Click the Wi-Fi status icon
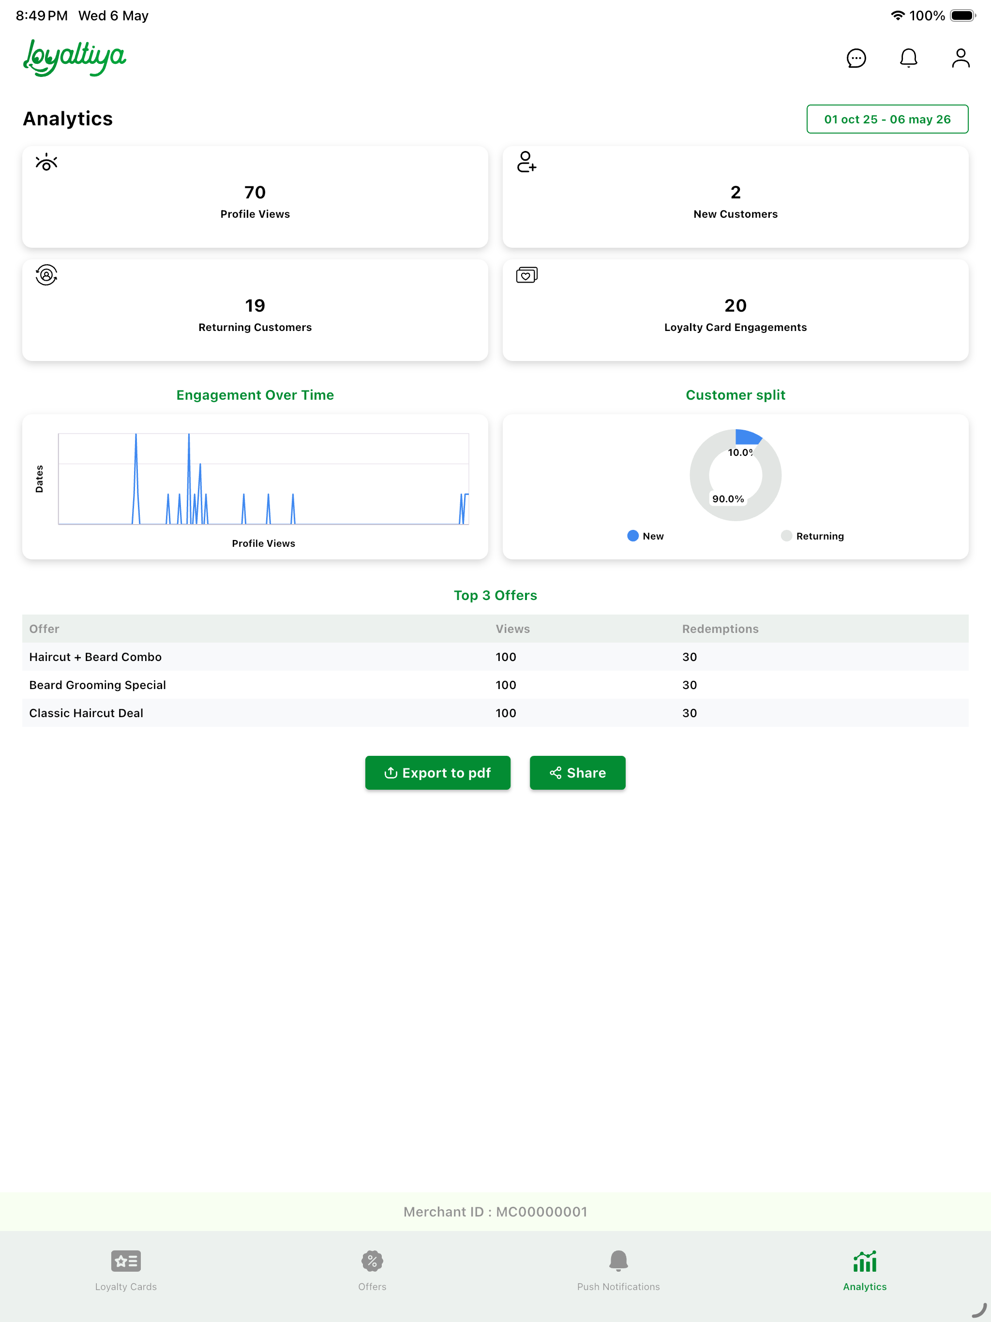The height and width of the screenshot is (1322, 991). click(897, 15)
